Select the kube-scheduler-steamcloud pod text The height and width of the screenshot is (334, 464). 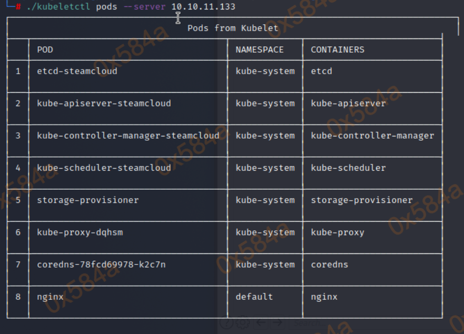[104, 168]
